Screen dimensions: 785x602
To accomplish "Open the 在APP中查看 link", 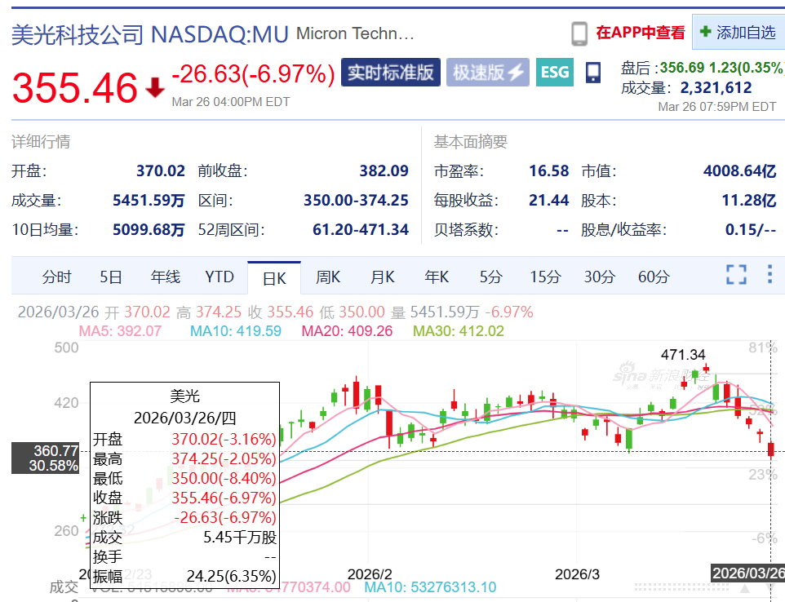I will coord(641,33).
